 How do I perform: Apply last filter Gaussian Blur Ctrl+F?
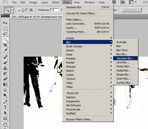pos(88,7)
